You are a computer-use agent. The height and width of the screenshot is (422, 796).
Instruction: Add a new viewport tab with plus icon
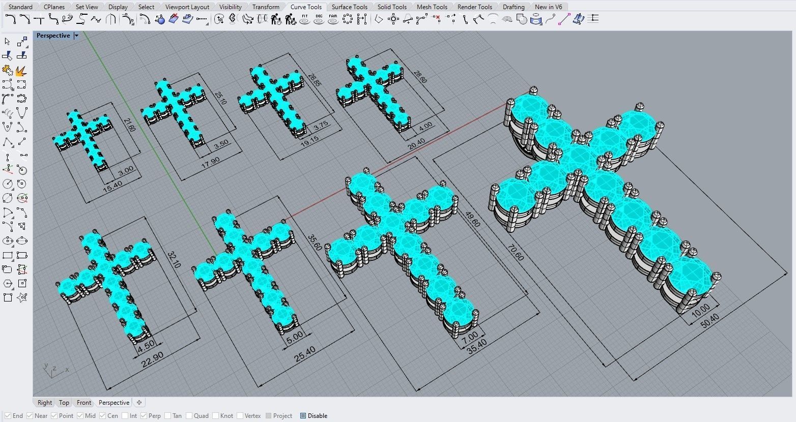click(x=139, y=402)
